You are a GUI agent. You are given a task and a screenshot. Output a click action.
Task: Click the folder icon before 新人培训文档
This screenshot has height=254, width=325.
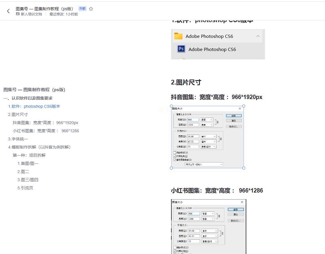coord(18,14)
